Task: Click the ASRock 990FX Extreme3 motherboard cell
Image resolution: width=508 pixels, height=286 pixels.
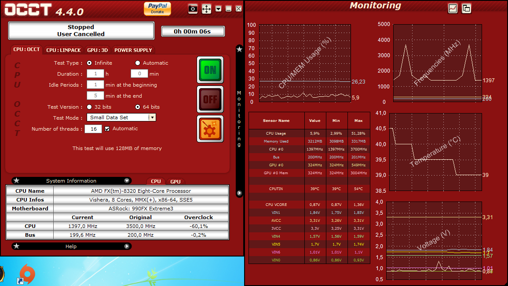Action: [x=141, y=209]
